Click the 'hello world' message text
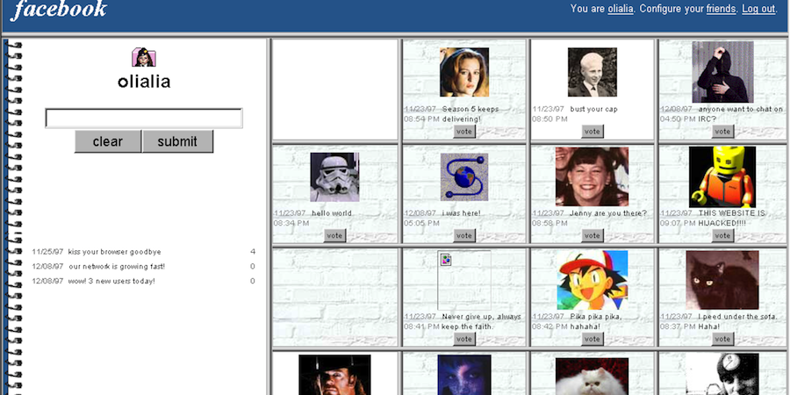 [332, 213]
